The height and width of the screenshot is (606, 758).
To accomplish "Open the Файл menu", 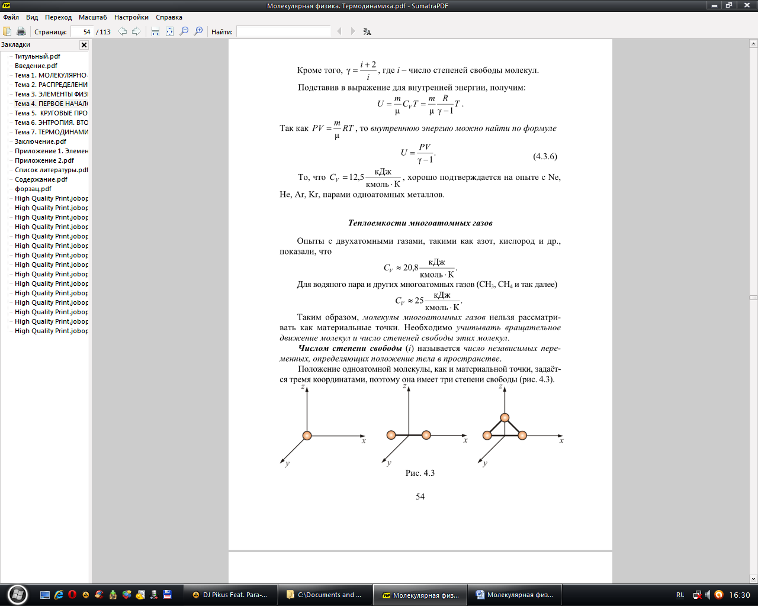I will click(11, 17).
